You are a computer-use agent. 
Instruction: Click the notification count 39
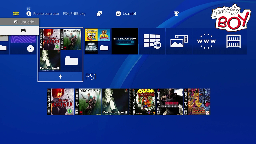29,9
